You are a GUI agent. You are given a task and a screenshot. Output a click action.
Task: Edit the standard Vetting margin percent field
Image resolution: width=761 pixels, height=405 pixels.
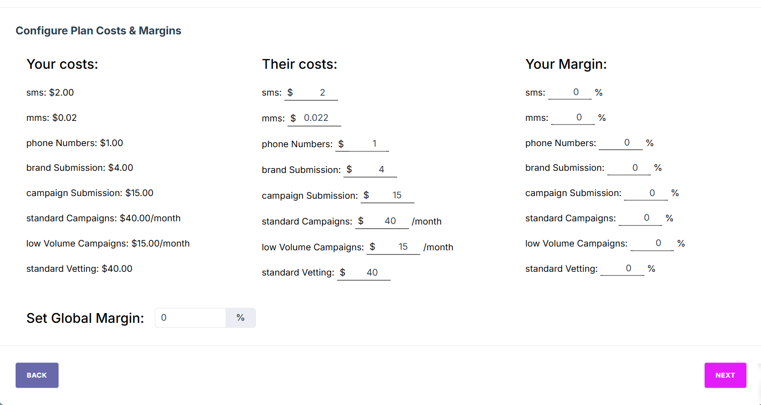[622, 269]
